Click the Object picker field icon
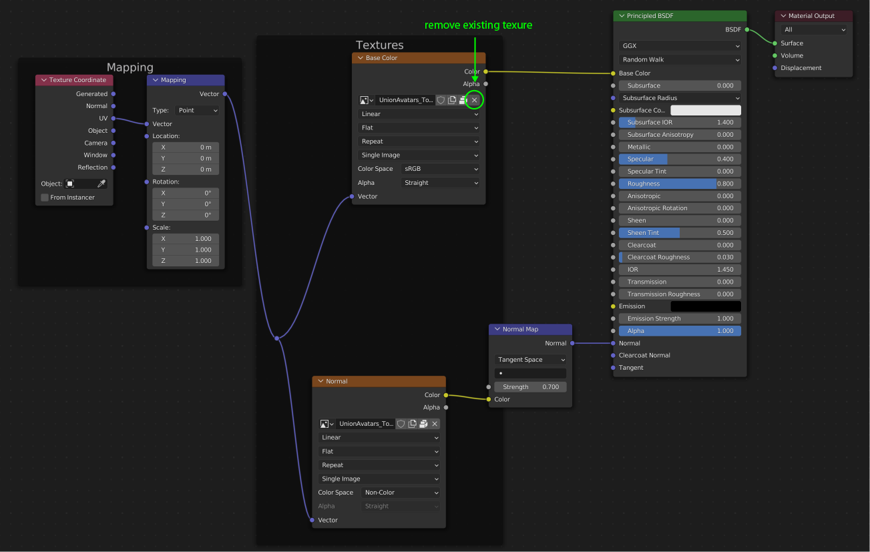 (69, 184)
